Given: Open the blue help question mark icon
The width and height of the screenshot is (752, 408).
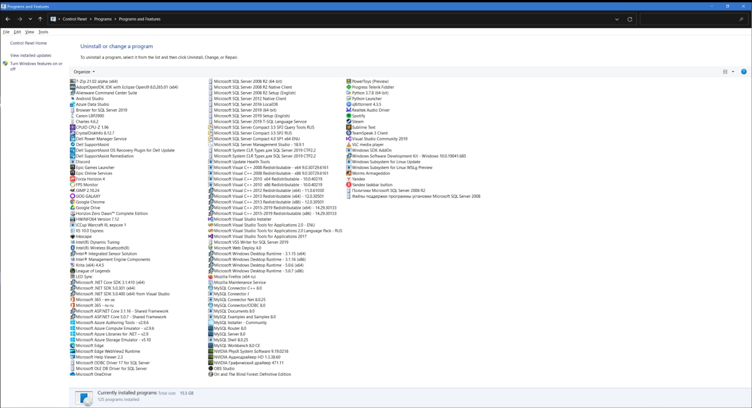Looking at the screenshot, I should coord(744,72).
